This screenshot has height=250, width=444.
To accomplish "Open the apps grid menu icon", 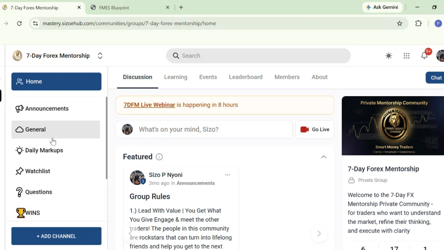I will click(x=406, y=56).
